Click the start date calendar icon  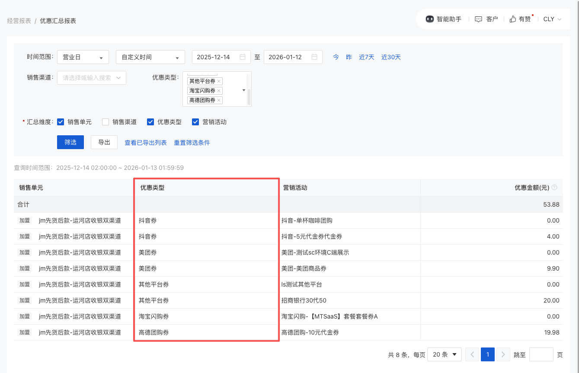(243, 57)
